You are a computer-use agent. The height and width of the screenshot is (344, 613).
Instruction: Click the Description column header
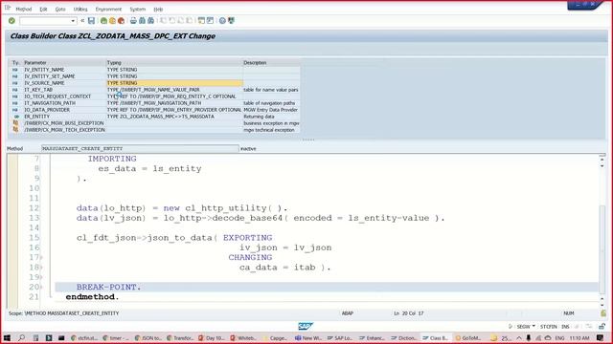[255, 63]
